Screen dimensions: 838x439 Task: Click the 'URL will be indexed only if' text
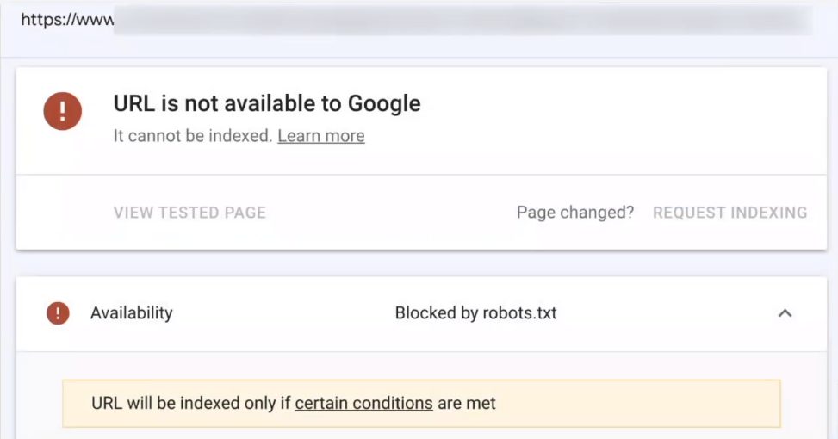tap(191, 403)
